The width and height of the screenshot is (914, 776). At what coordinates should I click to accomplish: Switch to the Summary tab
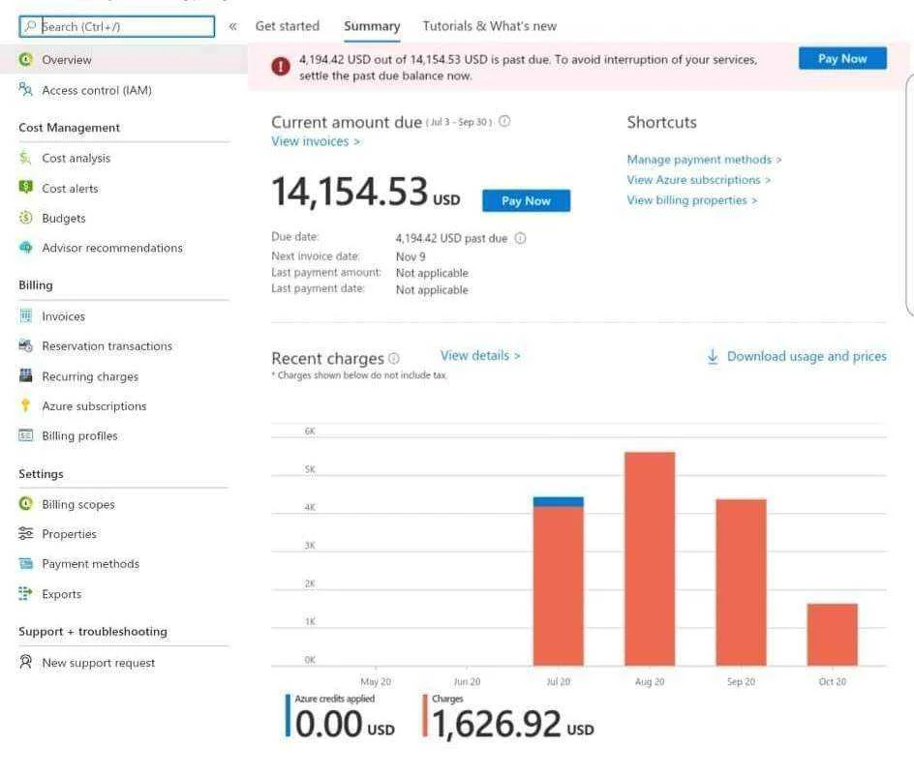[x=372, y=26]
